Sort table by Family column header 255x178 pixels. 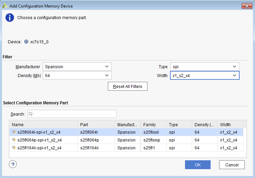(154, 124)
